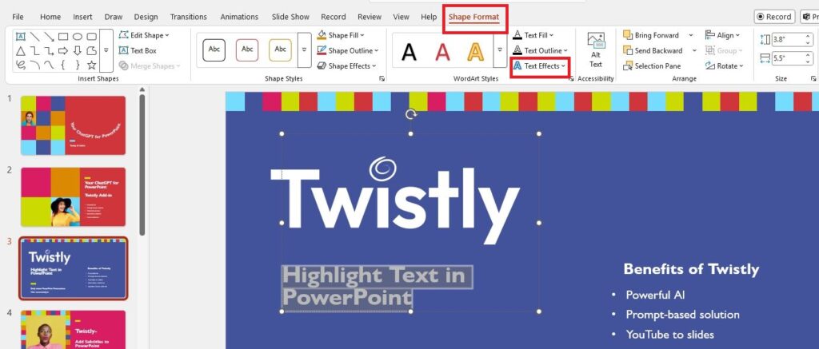819x349 pixels.
Task: Choose the rounded rectangle shape
Action: 91,37
